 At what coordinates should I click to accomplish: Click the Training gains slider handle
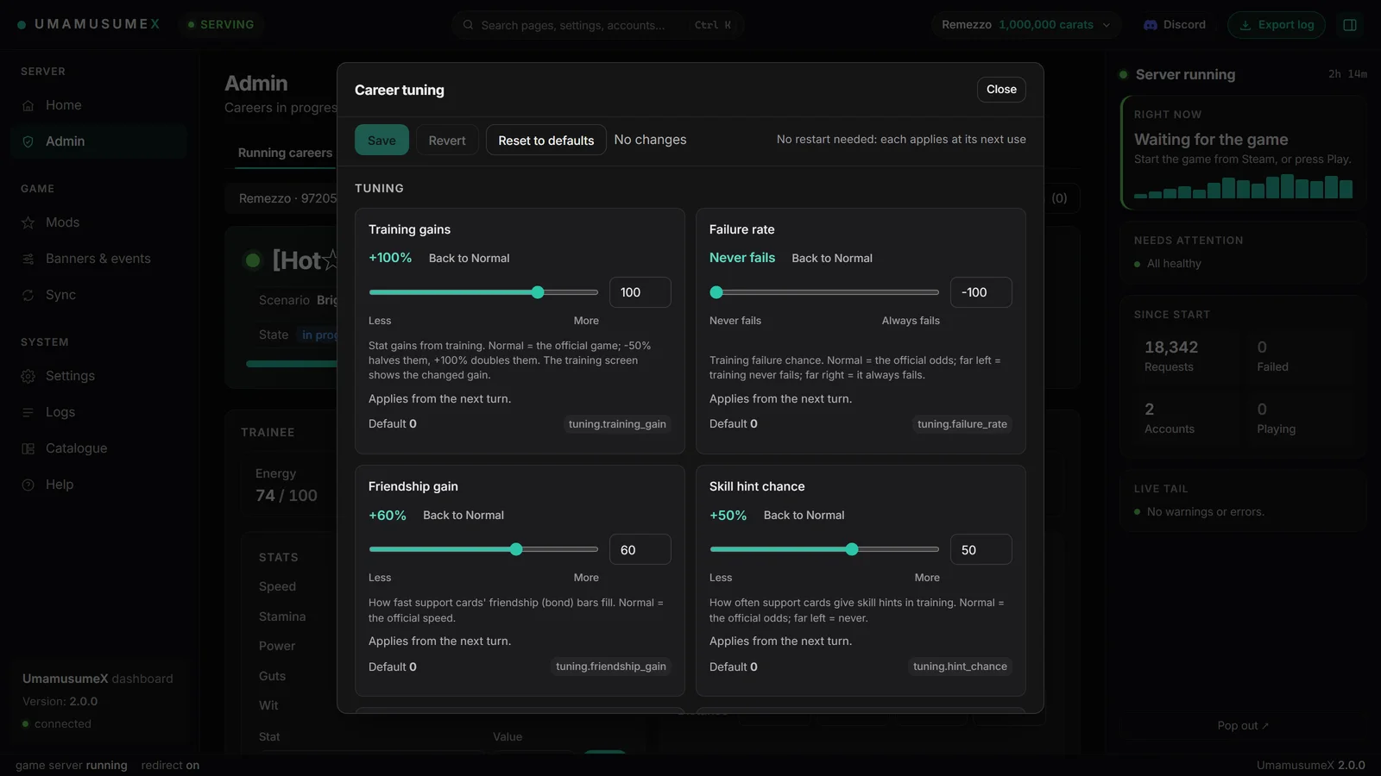[538, 292]
